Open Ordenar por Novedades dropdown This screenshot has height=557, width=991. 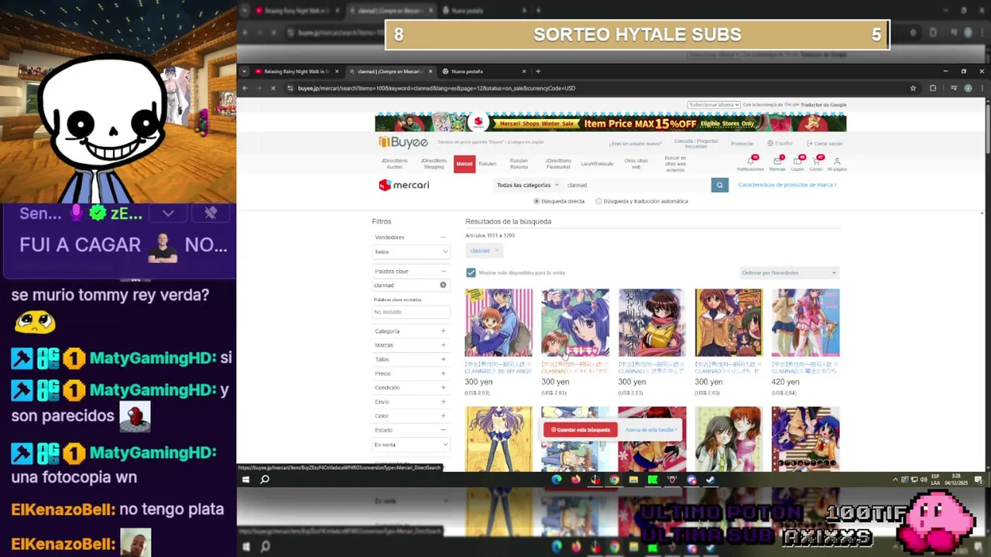pyautogui.click(x=790, y=272)
